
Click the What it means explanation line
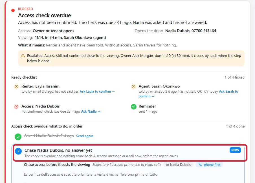pyautogui.click(x=97, y=45)
